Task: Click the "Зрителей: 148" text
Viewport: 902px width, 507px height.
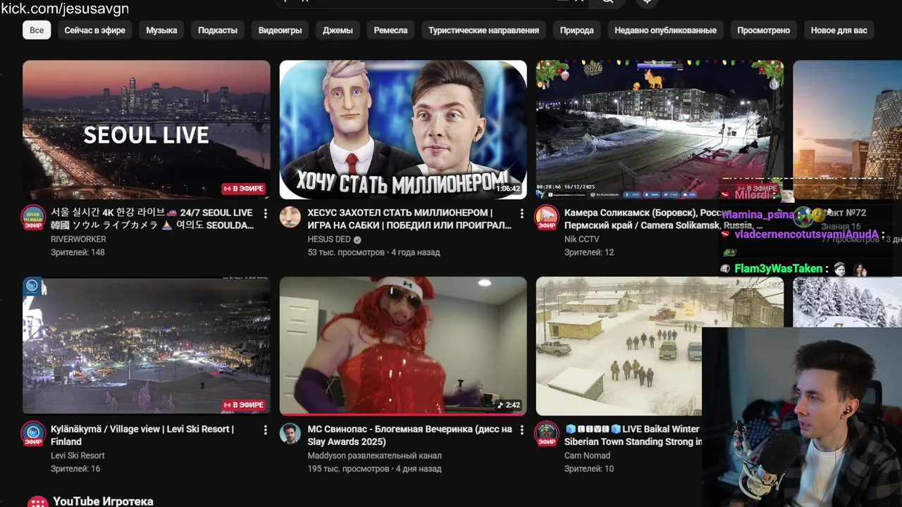Action: click(78, 252)
